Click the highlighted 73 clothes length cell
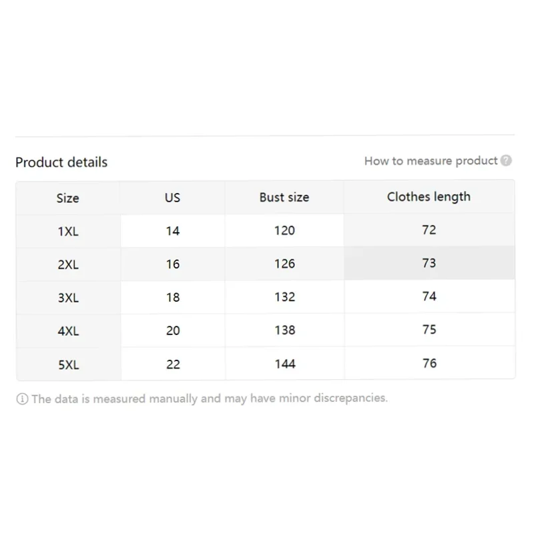The image size is (534, 534). (x=429, y=263)
